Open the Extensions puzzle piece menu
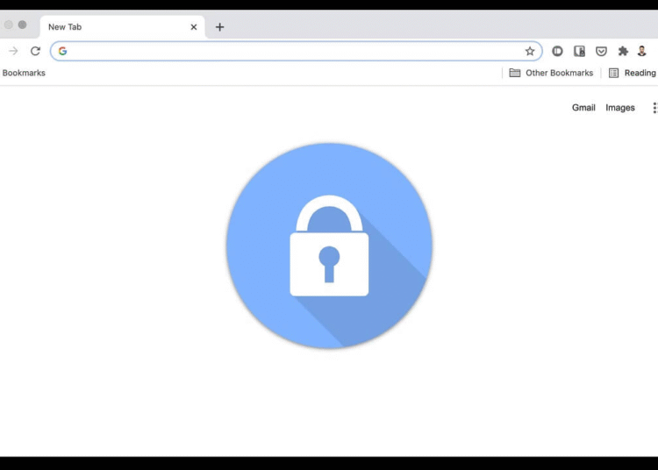The image size is (658, 470). [x=623, y=51]
